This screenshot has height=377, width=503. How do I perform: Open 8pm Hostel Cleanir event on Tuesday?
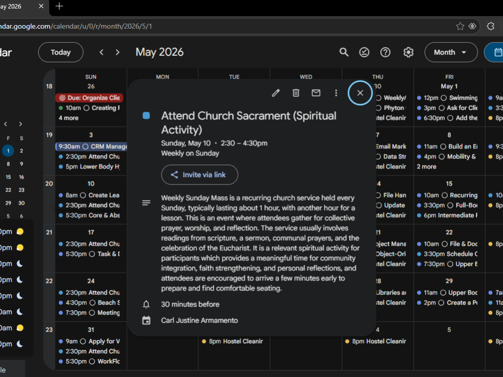(x=232, y=341)
